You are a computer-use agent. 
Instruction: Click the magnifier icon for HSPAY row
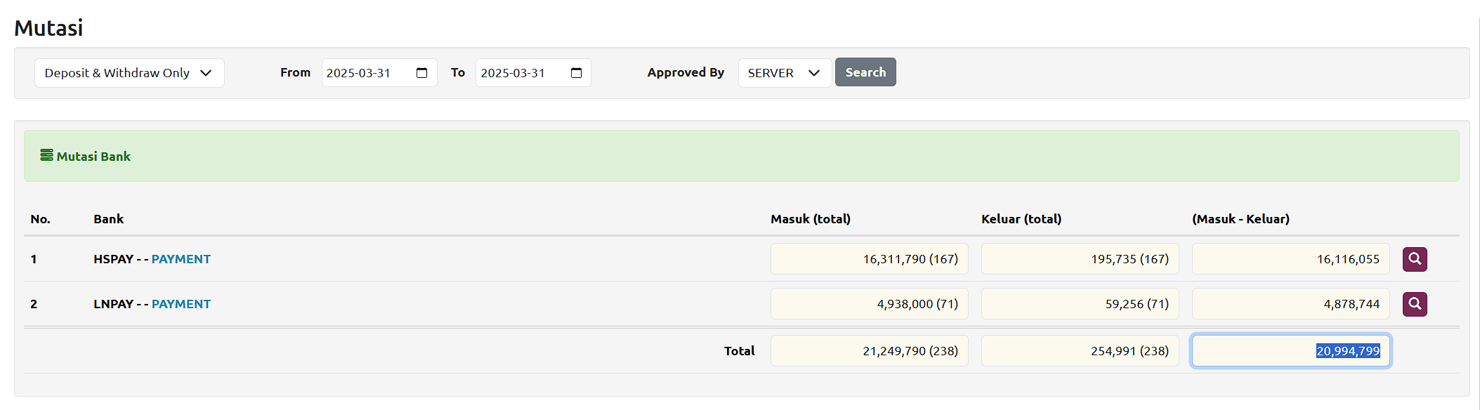coord(1415,259)
